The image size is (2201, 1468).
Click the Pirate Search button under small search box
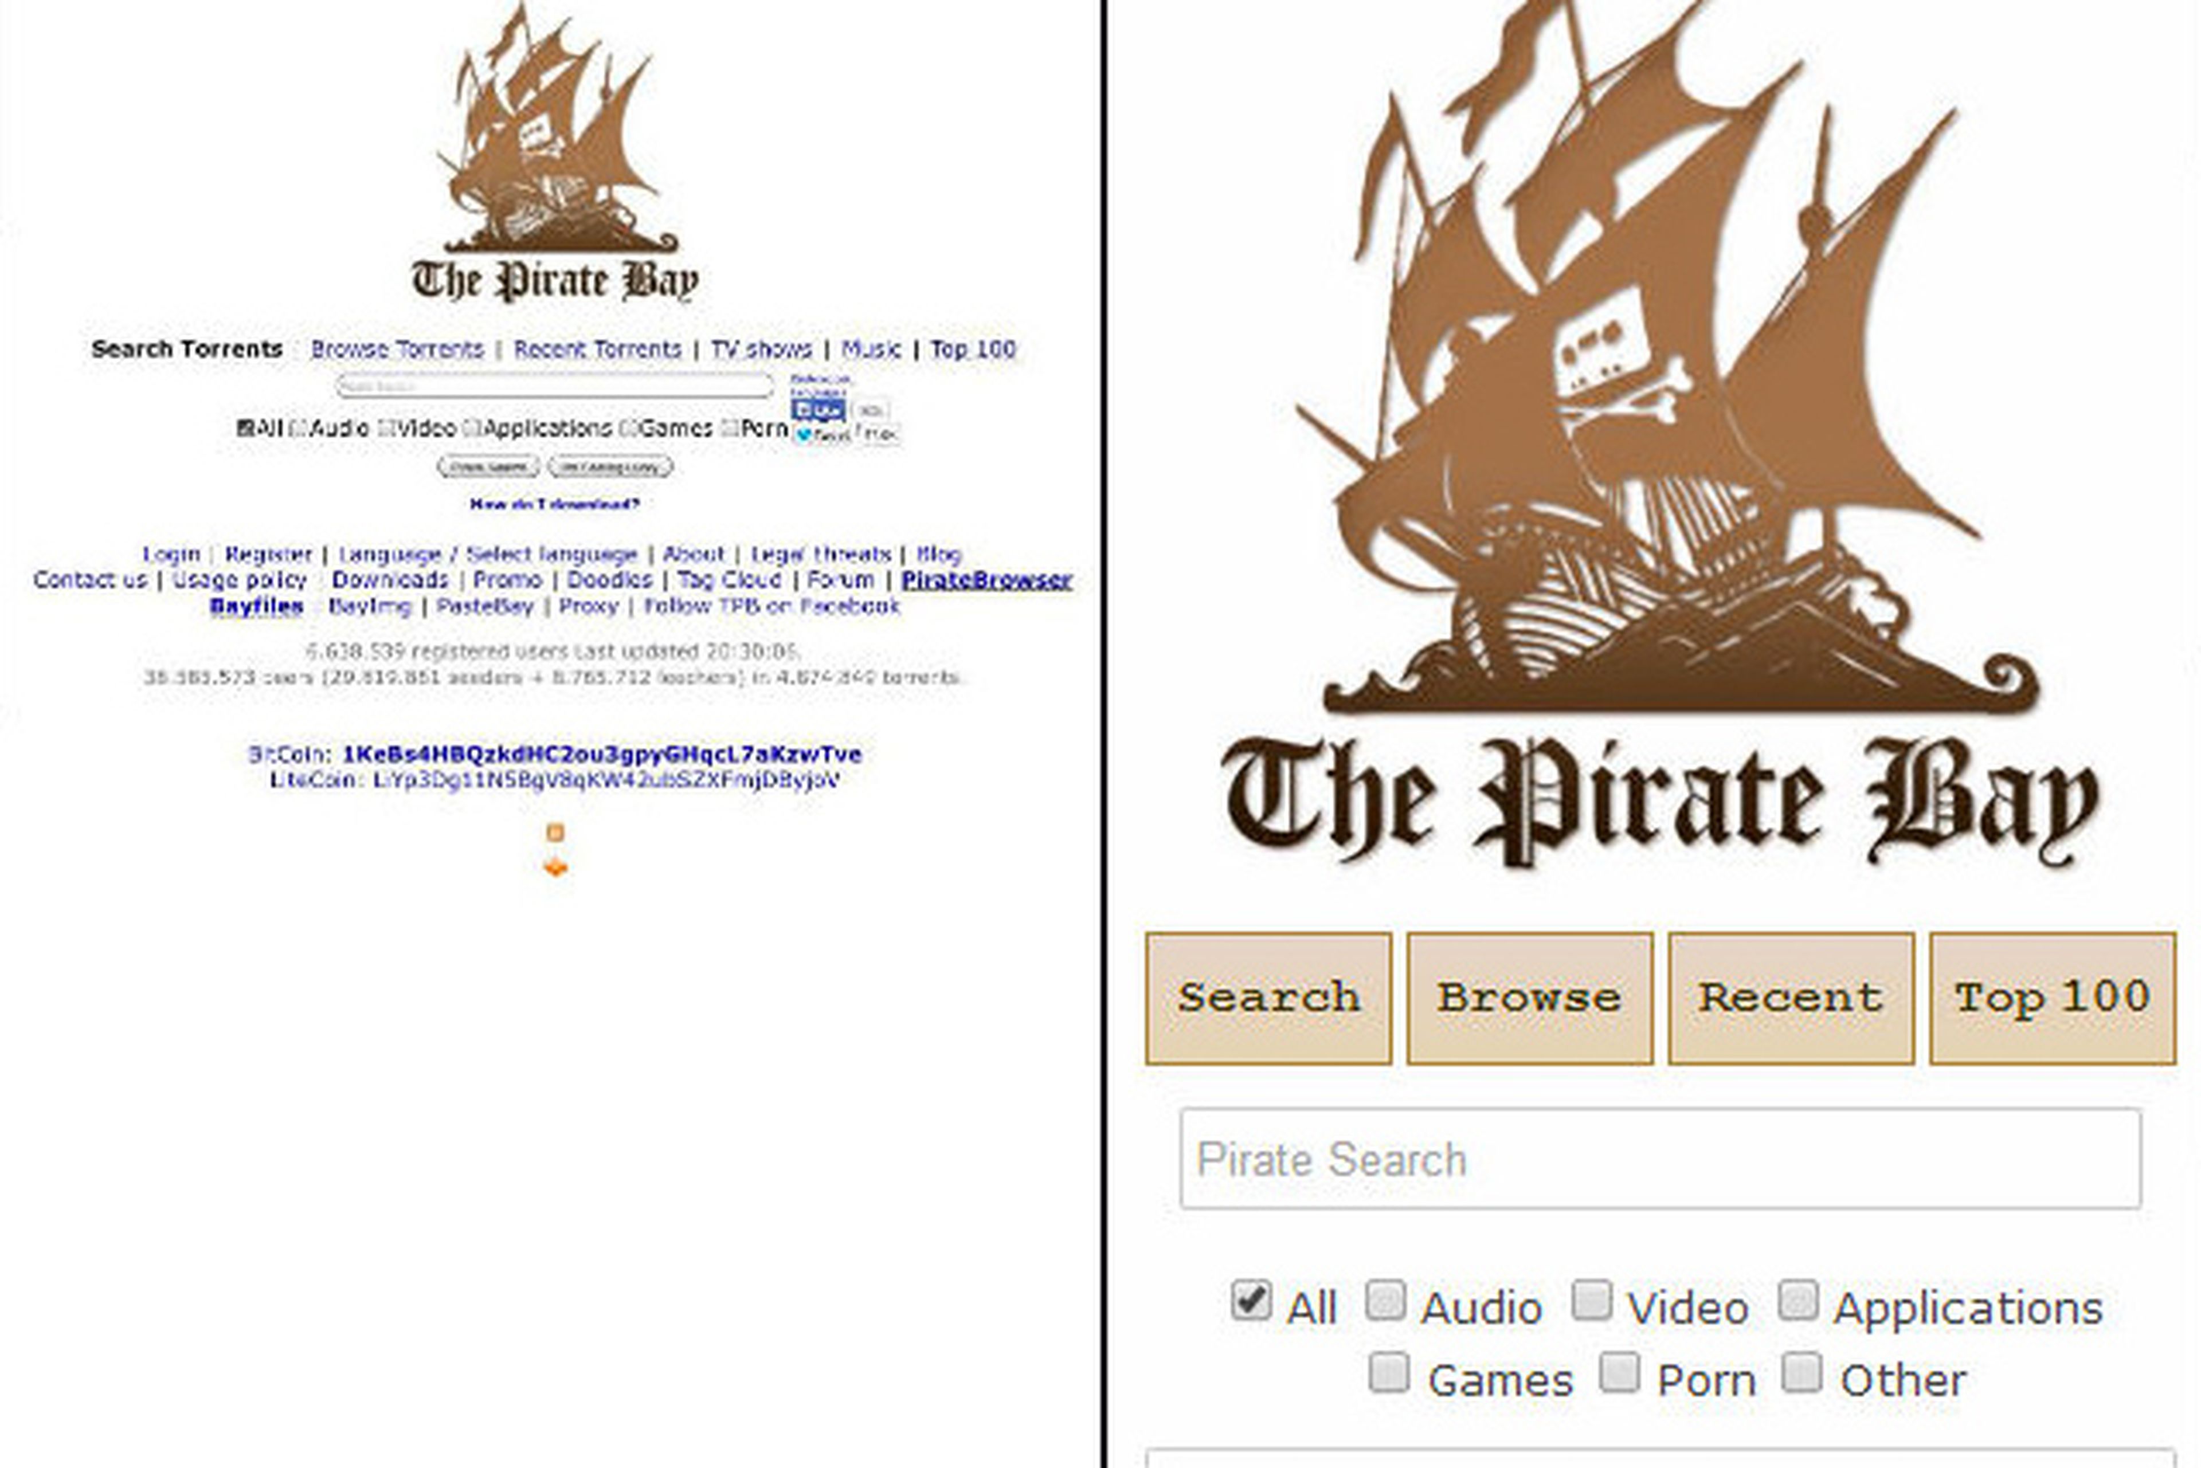tap(488, 466)
